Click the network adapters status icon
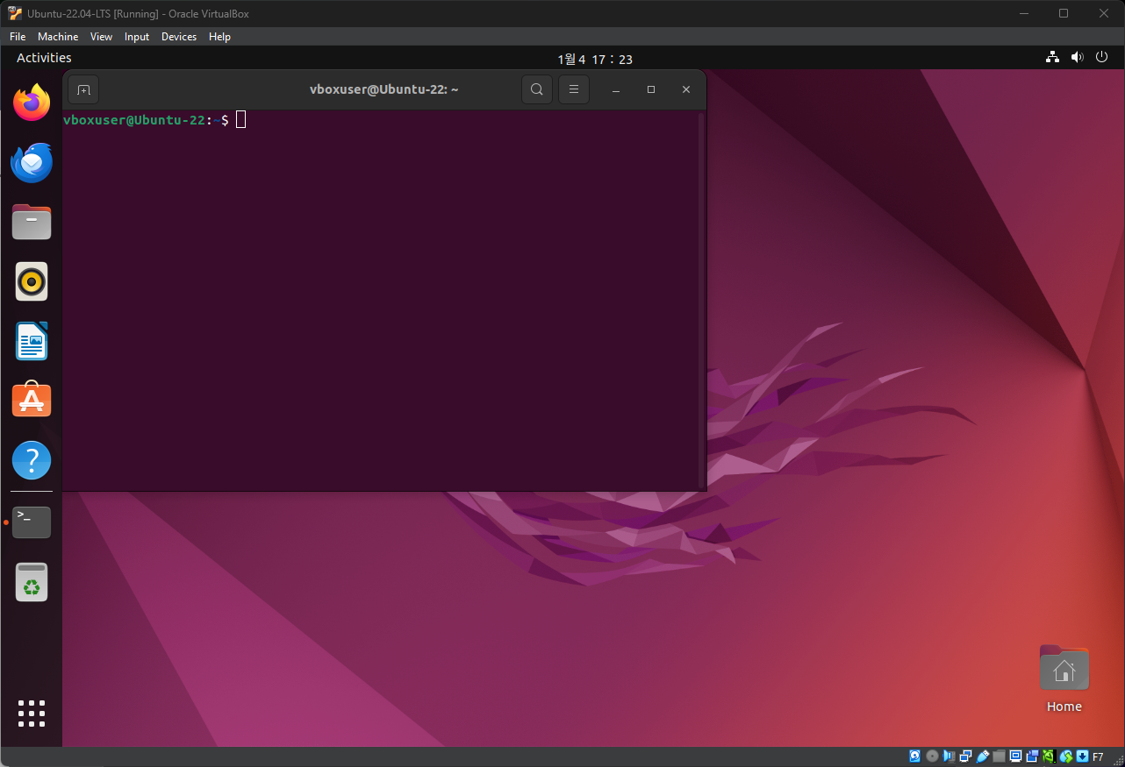Screen dimensions: 1125x767 point(965,756)
